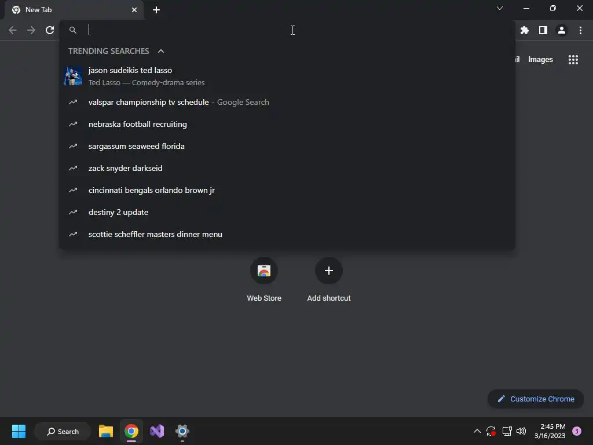593x445 pixels.
Task: Click the sync status tray icon
Action: pos(491,431)
